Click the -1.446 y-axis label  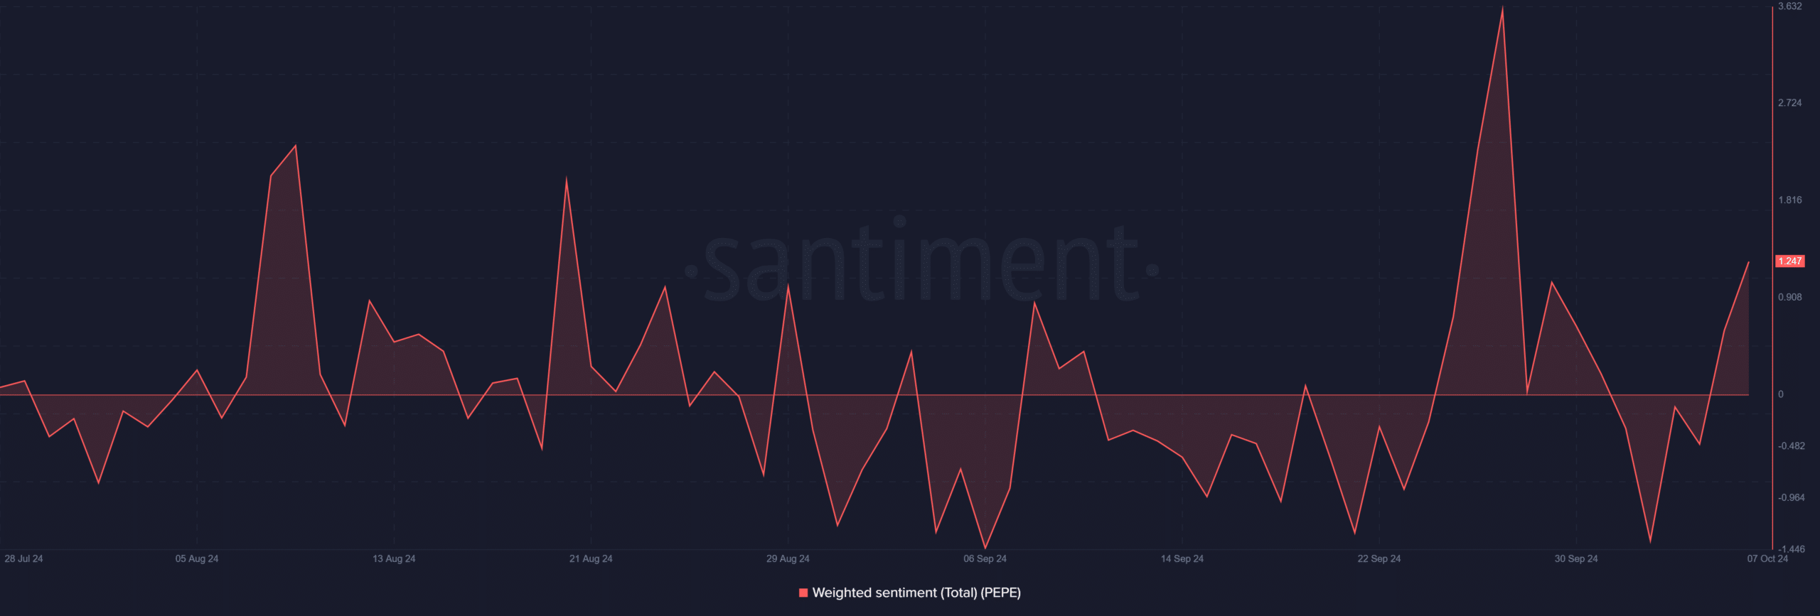click(1791, 549)
